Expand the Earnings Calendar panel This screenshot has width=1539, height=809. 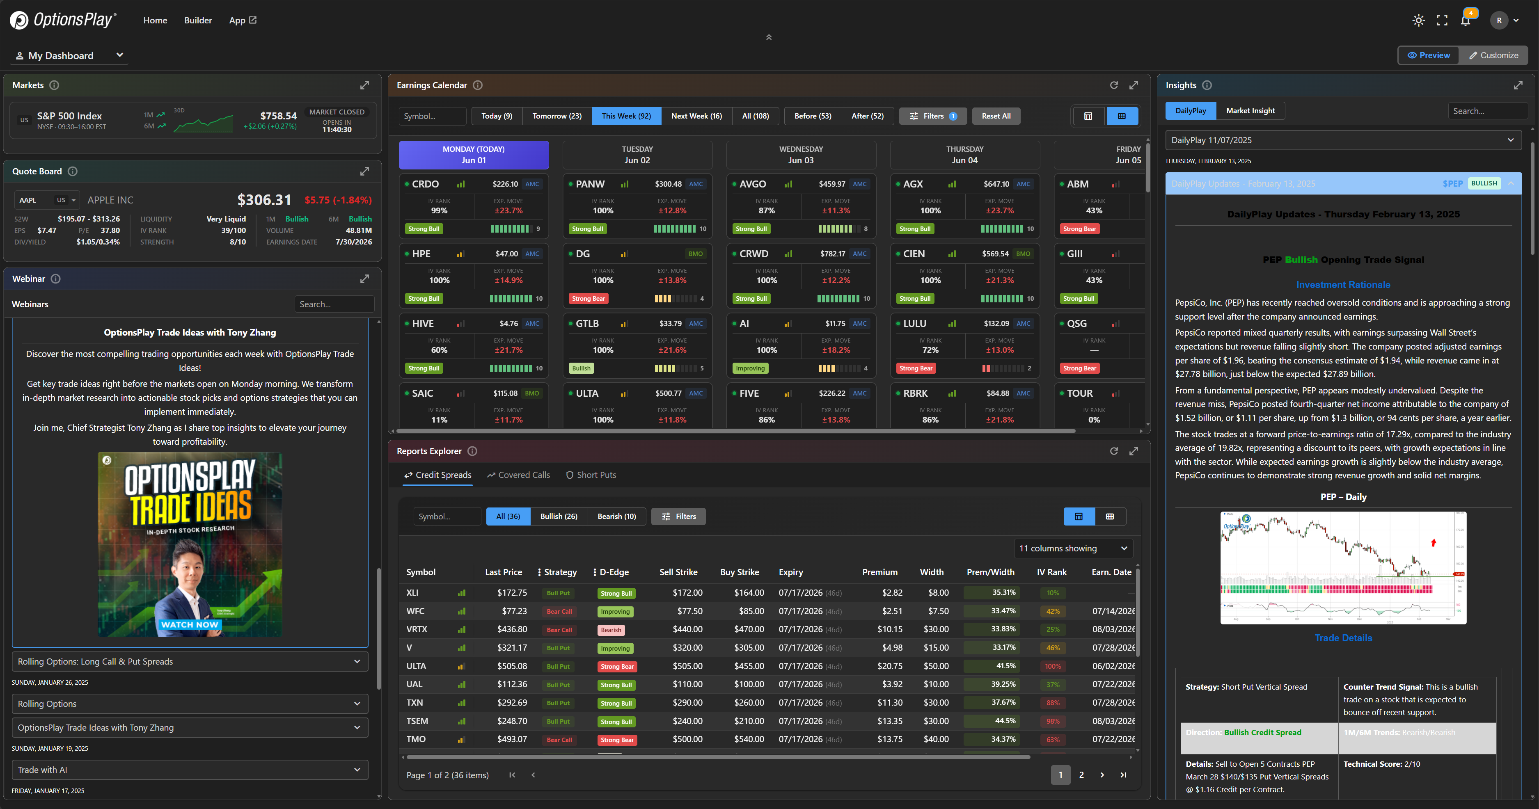pos(1134,85)
